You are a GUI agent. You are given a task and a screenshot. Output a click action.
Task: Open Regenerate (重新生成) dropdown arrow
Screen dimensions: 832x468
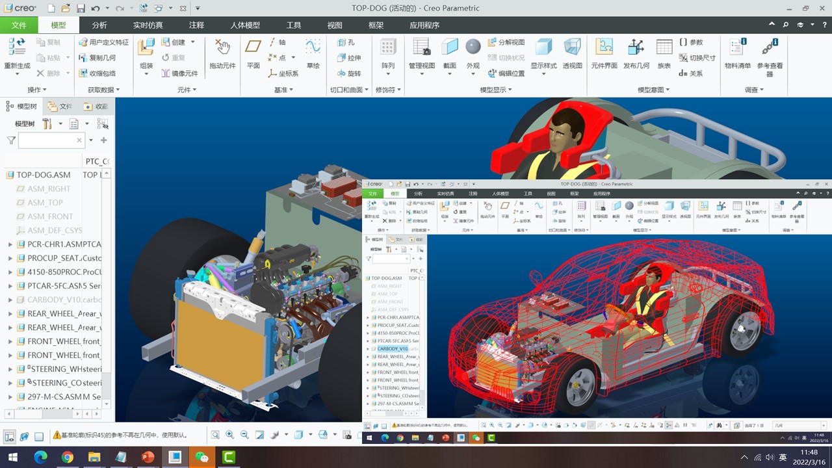[x=17, y=74]
